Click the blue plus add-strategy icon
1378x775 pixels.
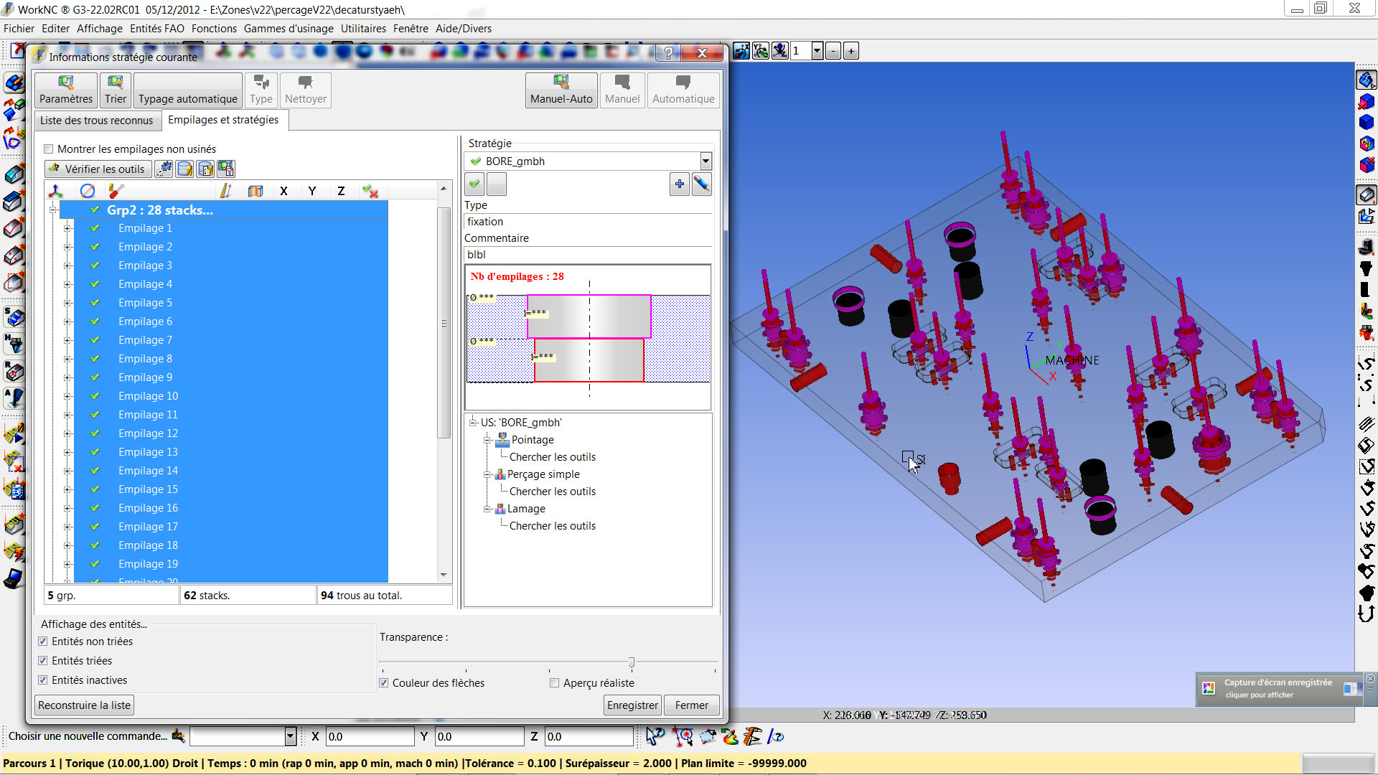679,184
